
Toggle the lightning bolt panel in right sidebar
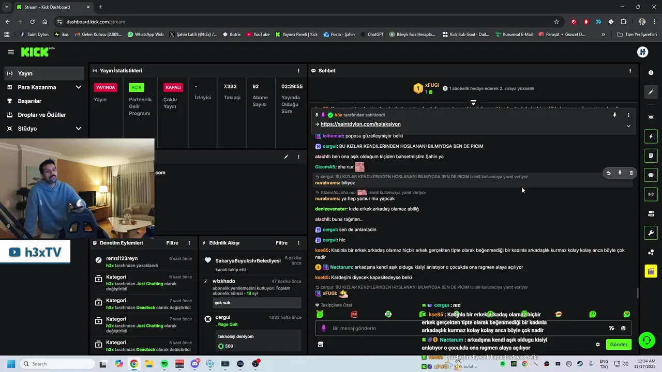pyautogui.click(x=651, y=136)
